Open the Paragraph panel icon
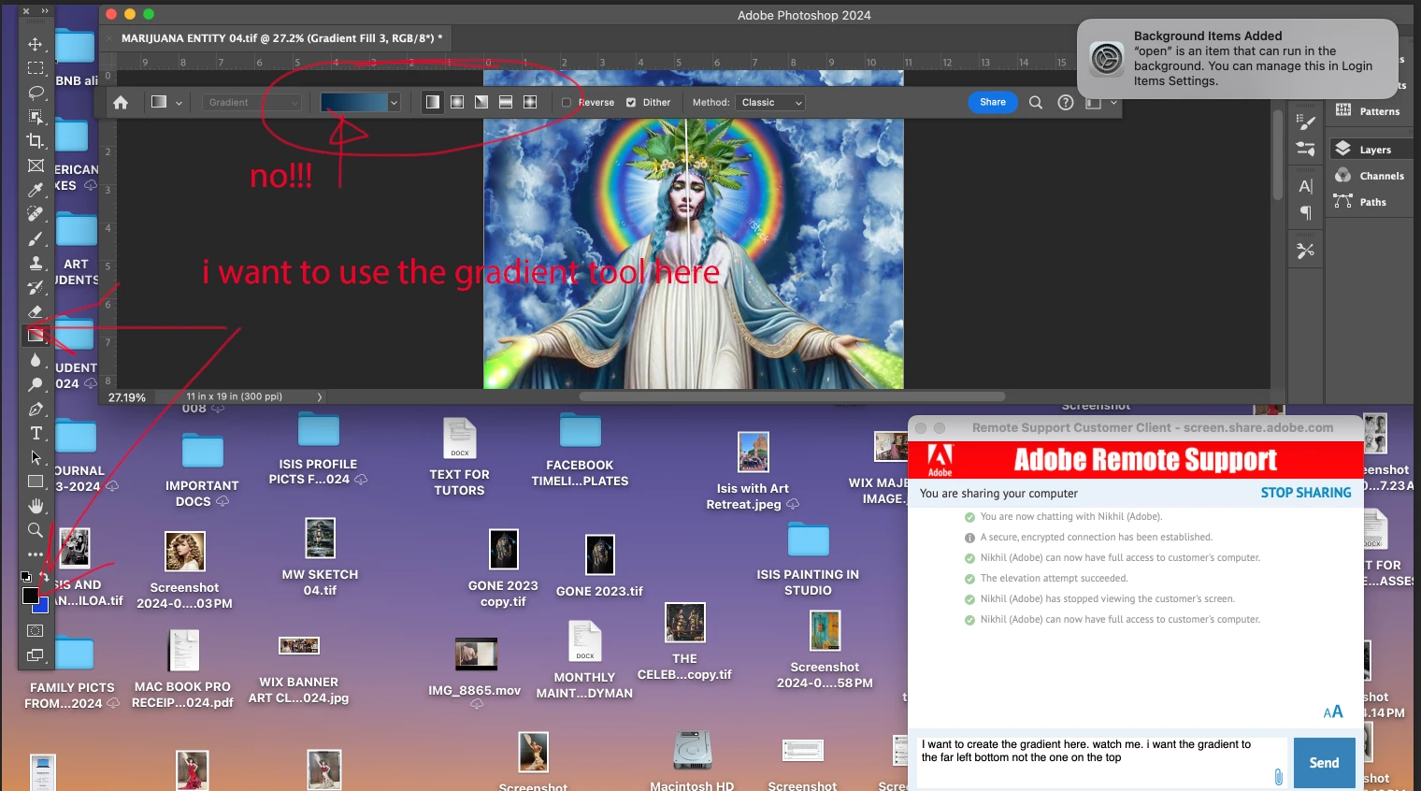 [1306, 213]
